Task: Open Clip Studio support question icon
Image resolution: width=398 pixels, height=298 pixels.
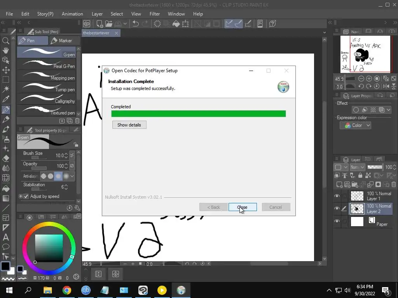Action: click(x=272, y=24)
